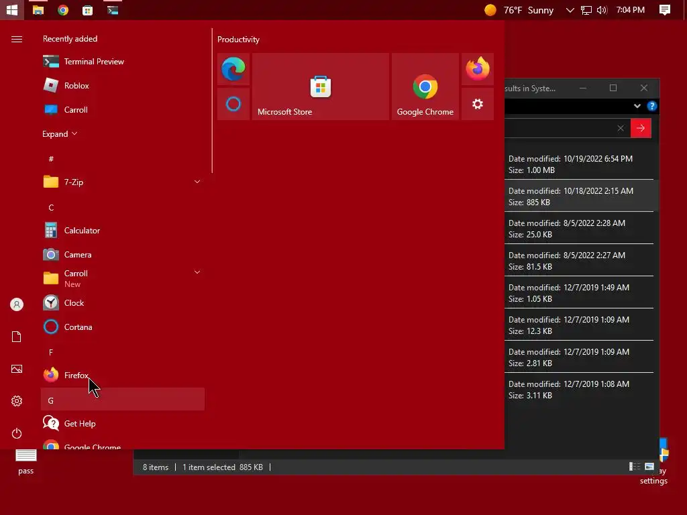
Task: Jump to the G letter header
Action: coord(123,400)
